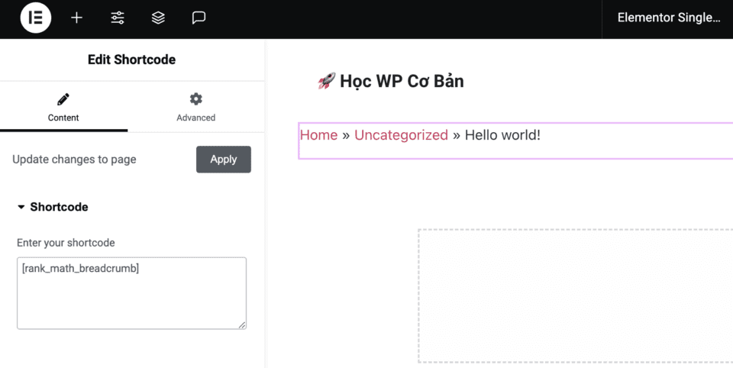Screen dimensions: 733x368
Task: Open the Notes comment icon
Action: coord(199,18)
